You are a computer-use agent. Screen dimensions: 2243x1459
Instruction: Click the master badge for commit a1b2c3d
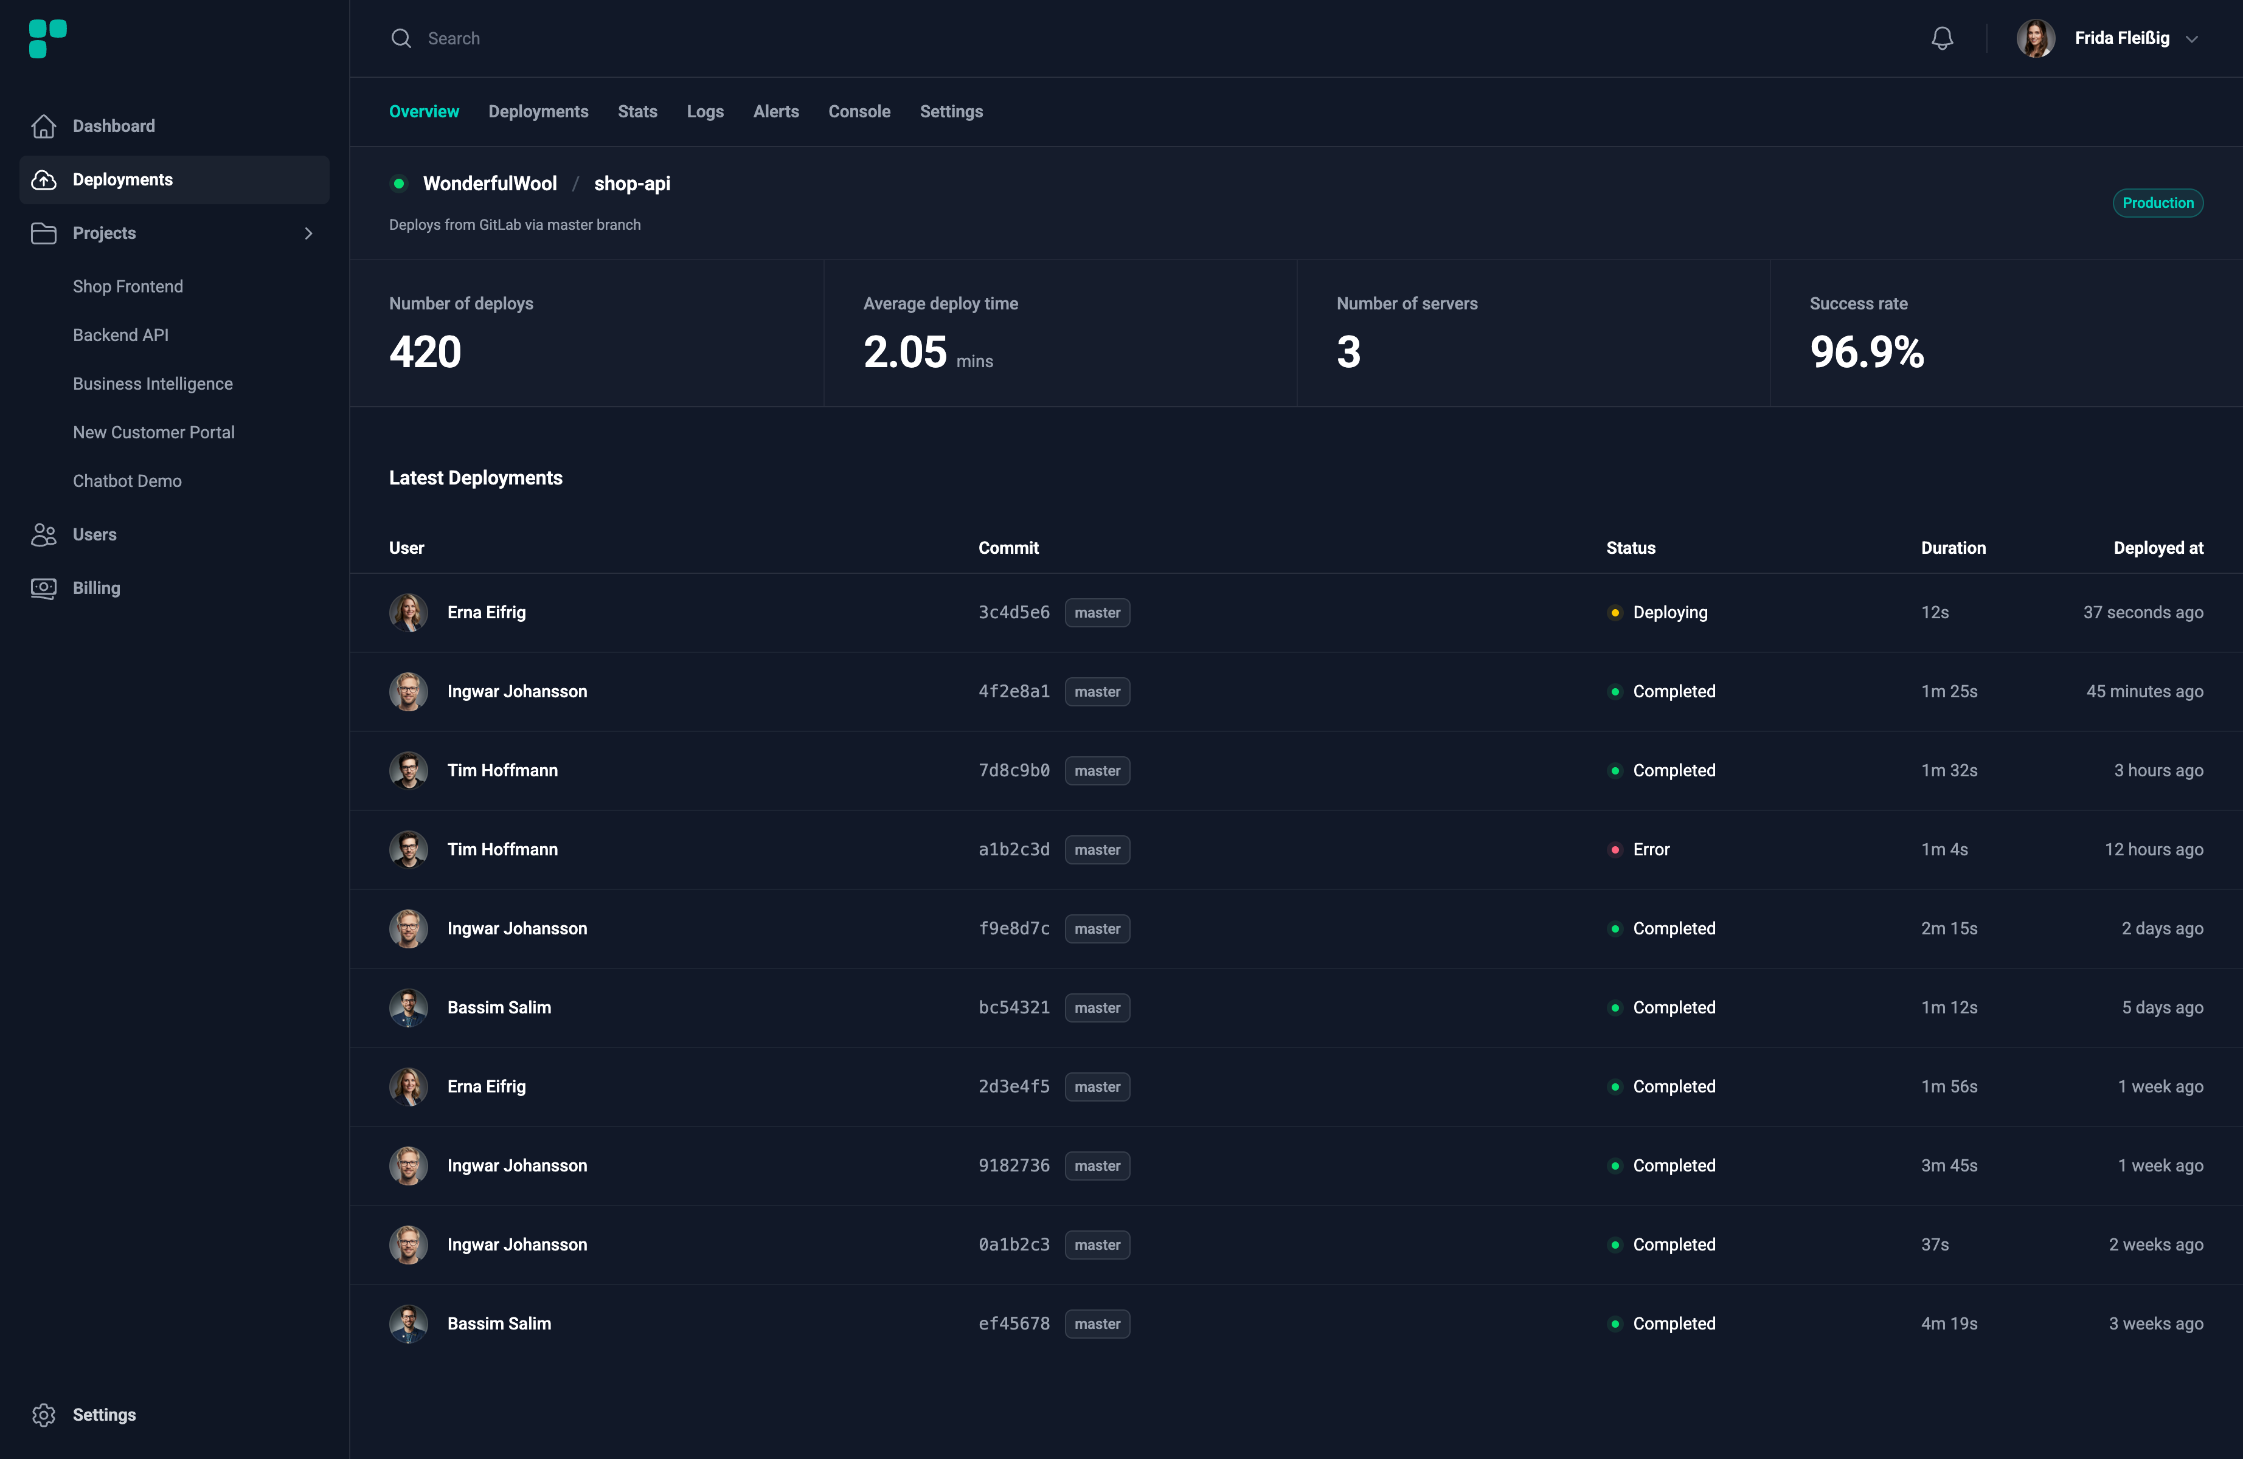click(x=1097, y=850)
